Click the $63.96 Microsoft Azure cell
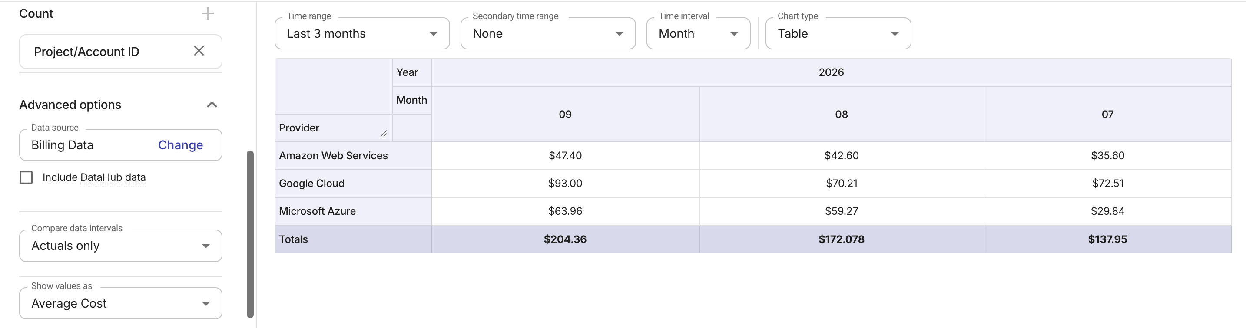The height and width of the screenshot is (328, 1246). (565, 211)
